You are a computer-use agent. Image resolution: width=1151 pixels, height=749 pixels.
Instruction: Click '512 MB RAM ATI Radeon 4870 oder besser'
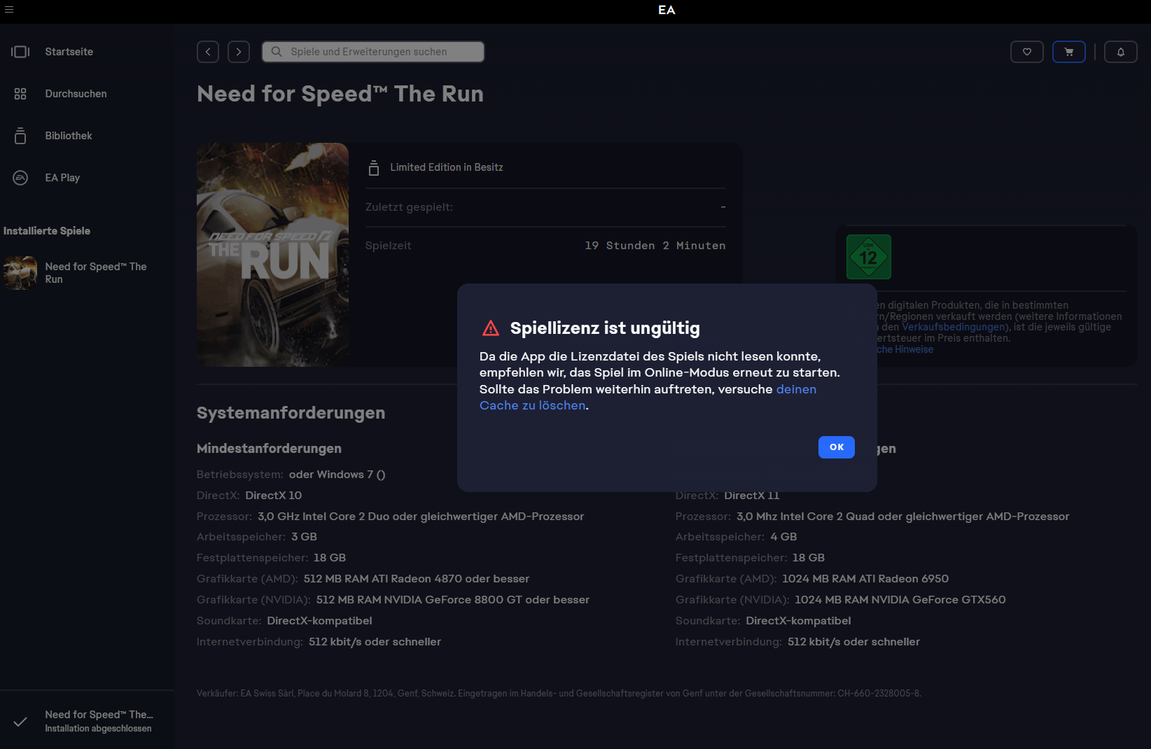coord(417,579)
